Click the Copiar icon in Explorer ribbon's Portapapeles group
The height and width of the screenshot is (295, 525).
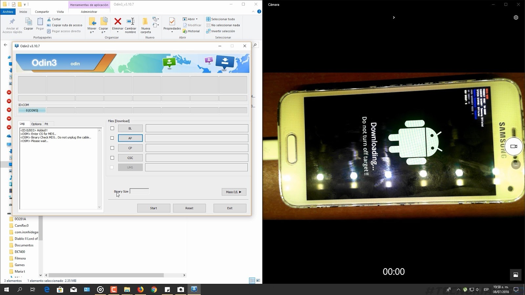[x=29, y=24]
